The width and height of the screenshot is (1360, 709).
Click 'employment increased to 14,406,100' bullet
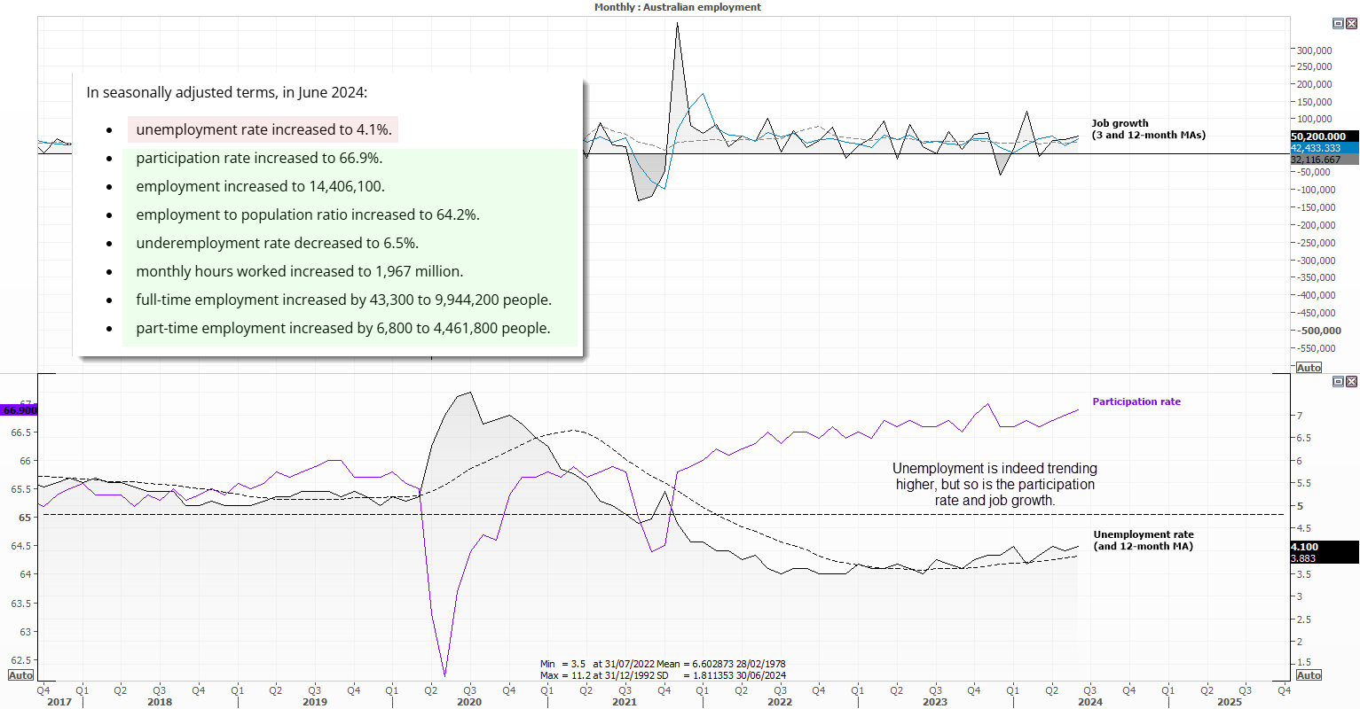260,186
